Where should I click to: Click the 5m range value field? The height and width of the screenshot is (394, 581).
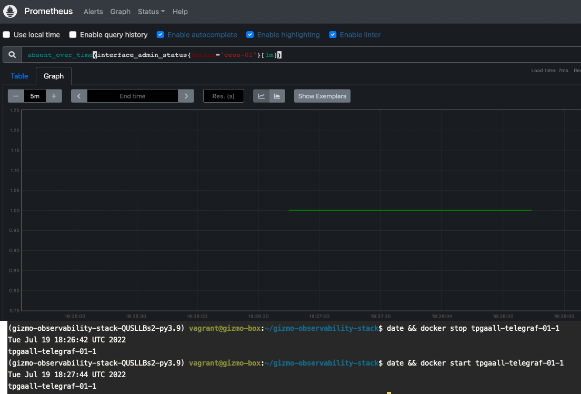click(x=35, y=96)
